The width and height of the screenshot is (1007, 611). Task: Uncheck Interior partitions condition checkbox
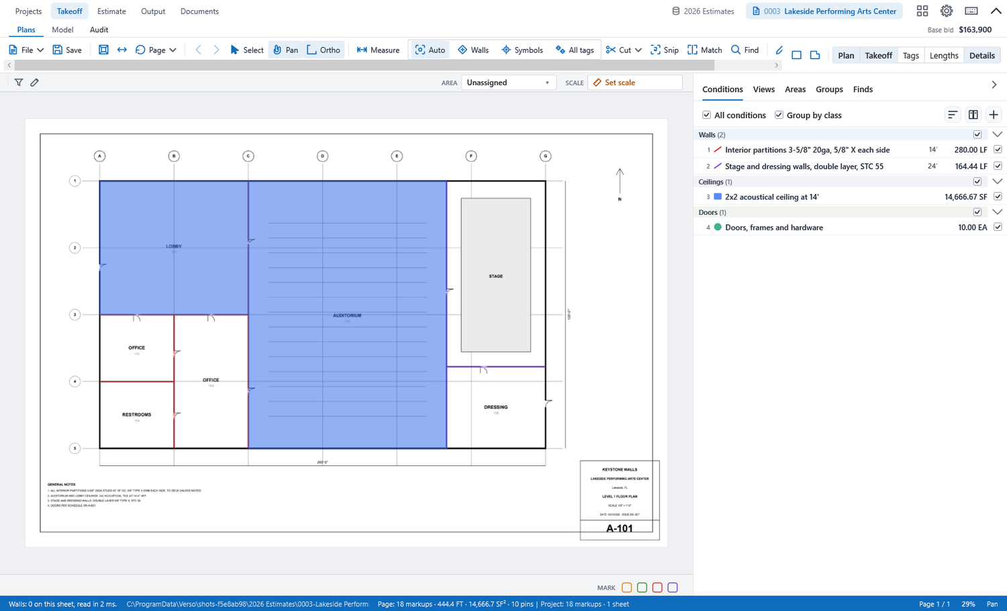998,150
